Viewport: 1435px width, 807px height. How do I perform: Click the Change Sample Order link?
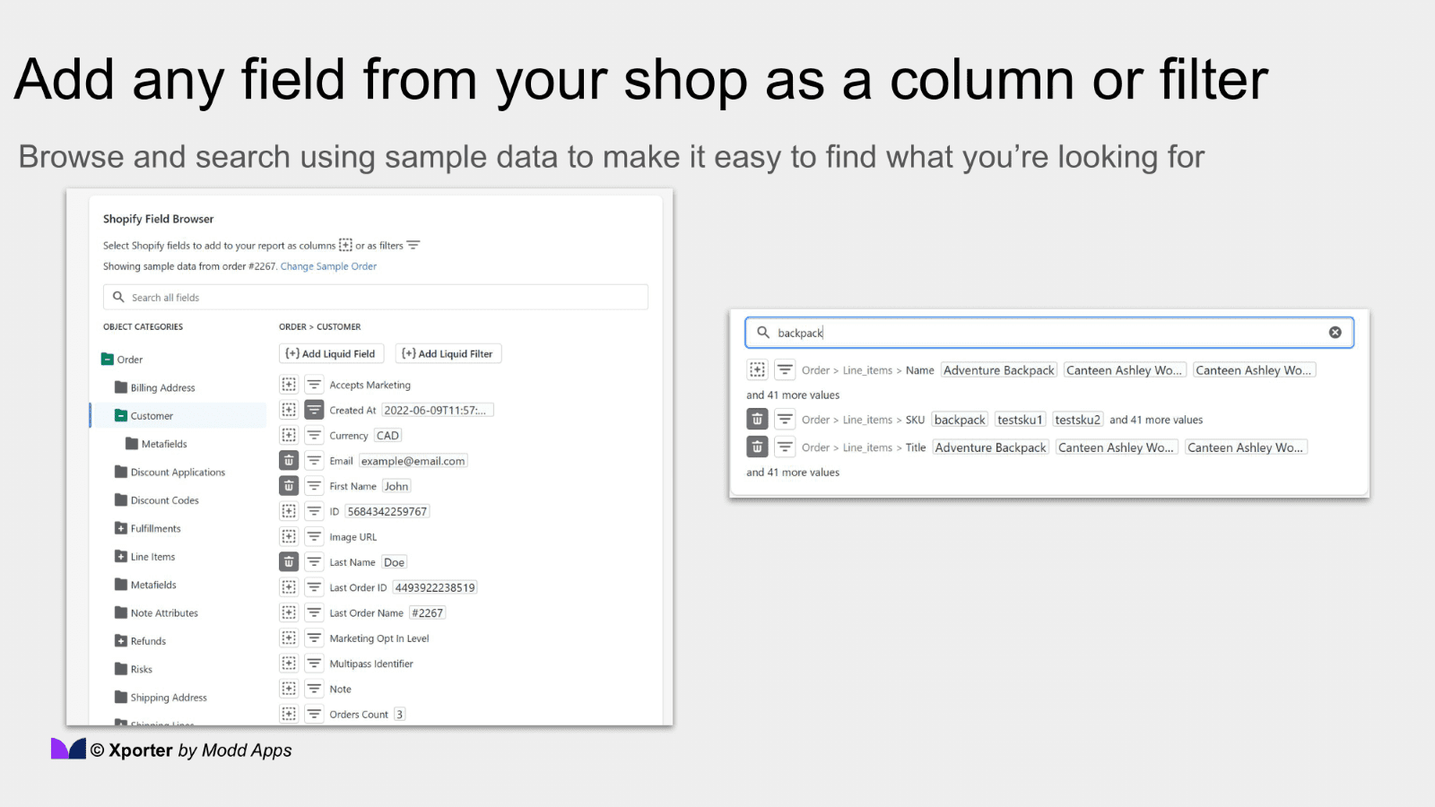pyautogui.click(x=328, y=266)
